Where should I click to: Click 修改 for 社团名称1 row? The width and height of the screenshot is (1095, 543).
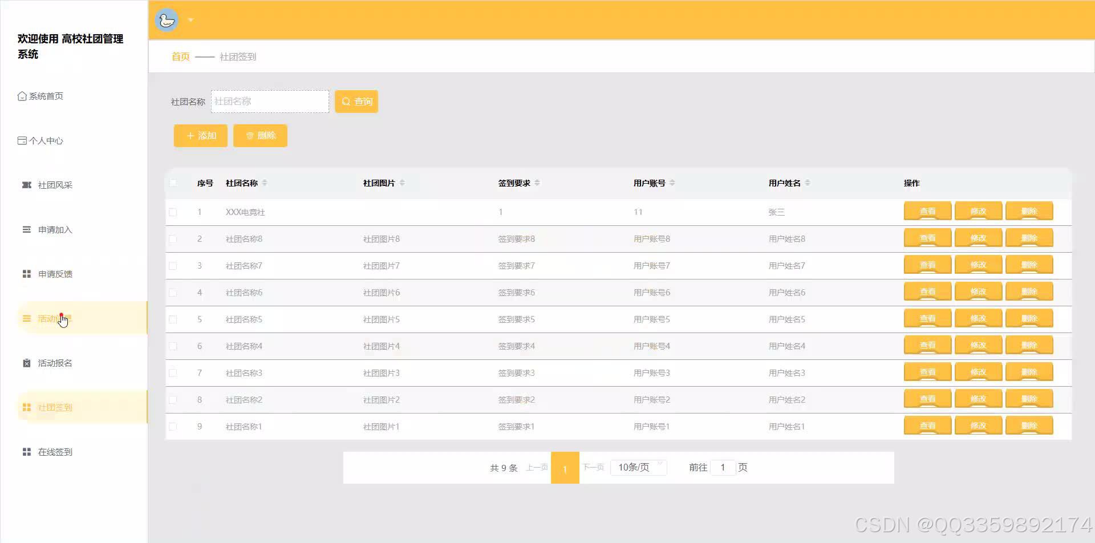coord(978,426)
